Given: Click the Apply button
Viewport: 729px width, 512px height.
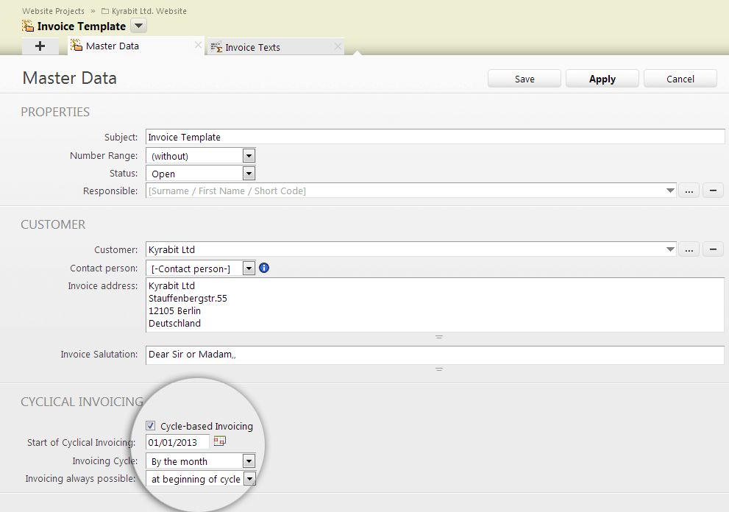Looking at the screenshot, I should click(x=602, y=79).
